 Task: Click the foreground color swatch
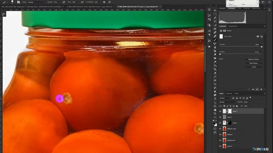click(214, 124)
